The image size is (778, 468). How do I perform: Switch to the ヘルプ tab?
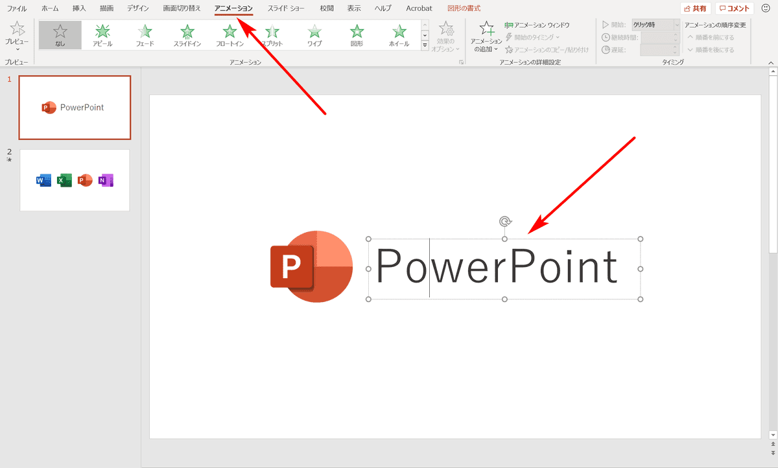pos(383,8)
